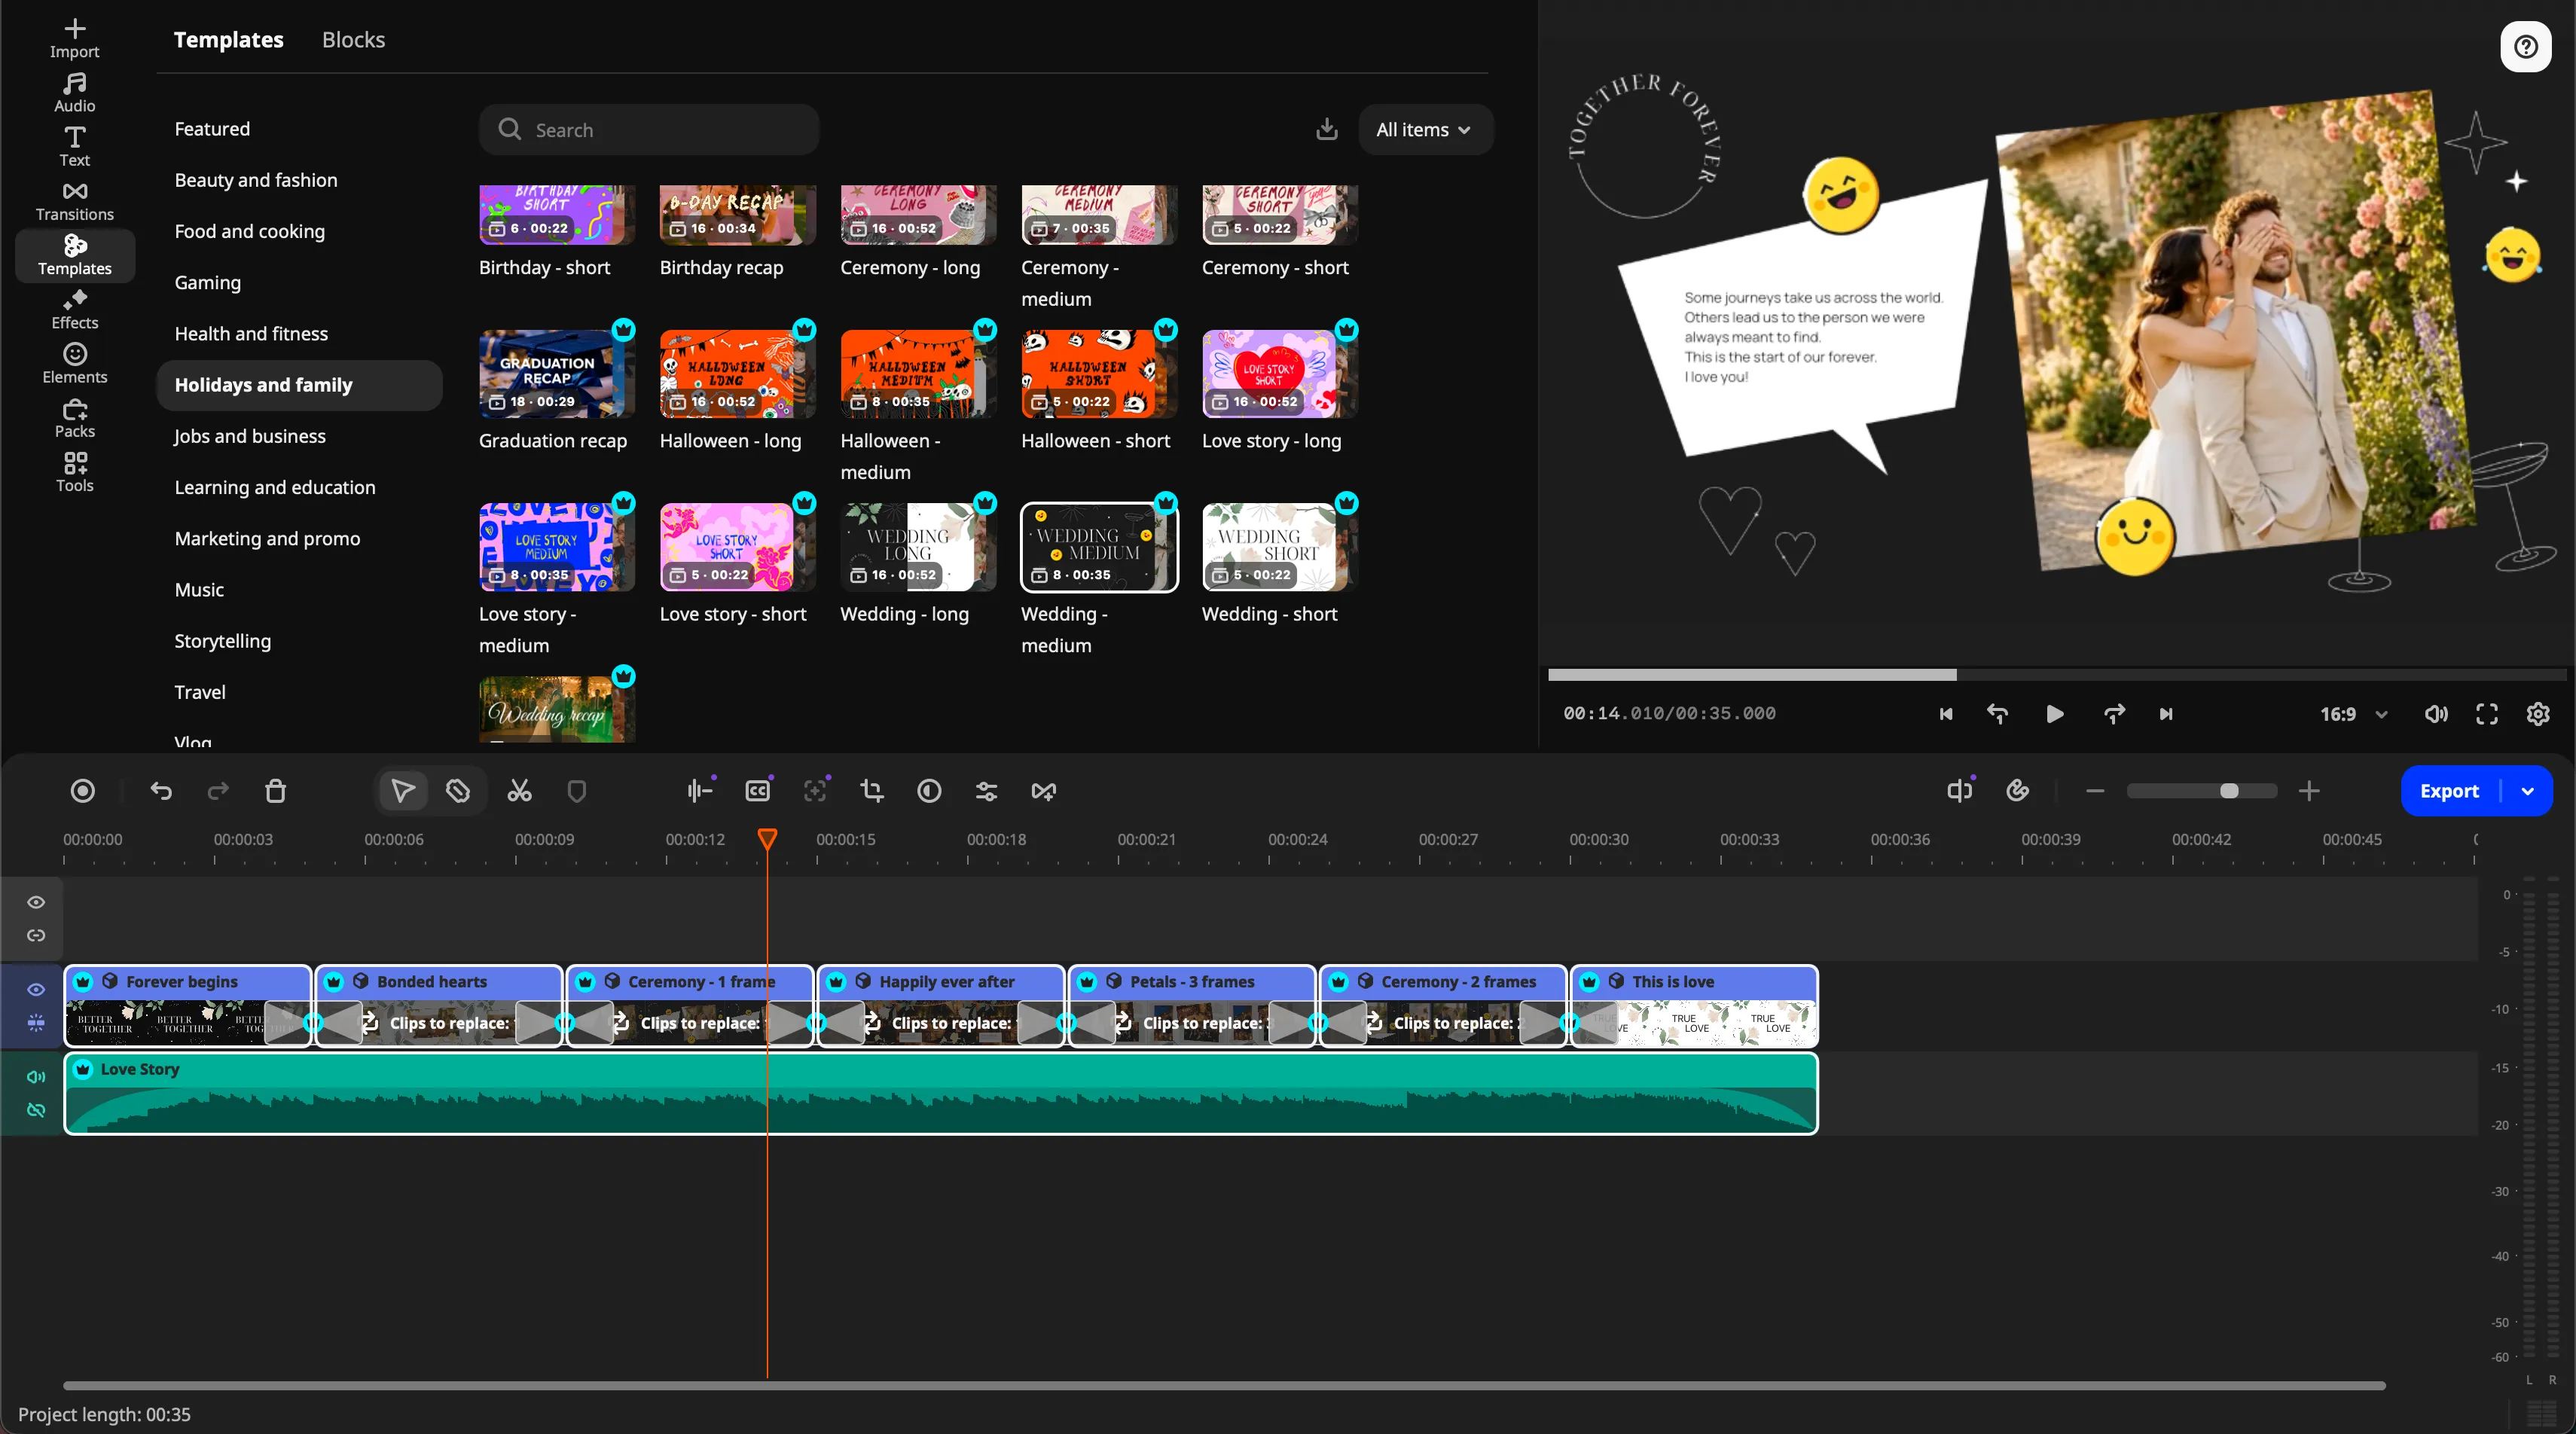Toggle preview volume mute
Viewport: 2576px width, 1434px height.
(x=2436, y=713)
